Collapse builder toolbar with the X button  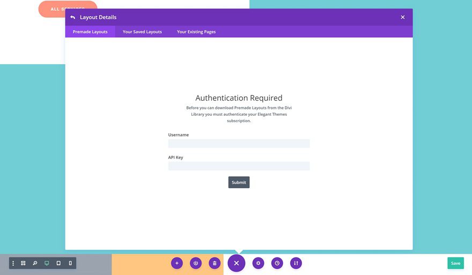pos(237,263)
